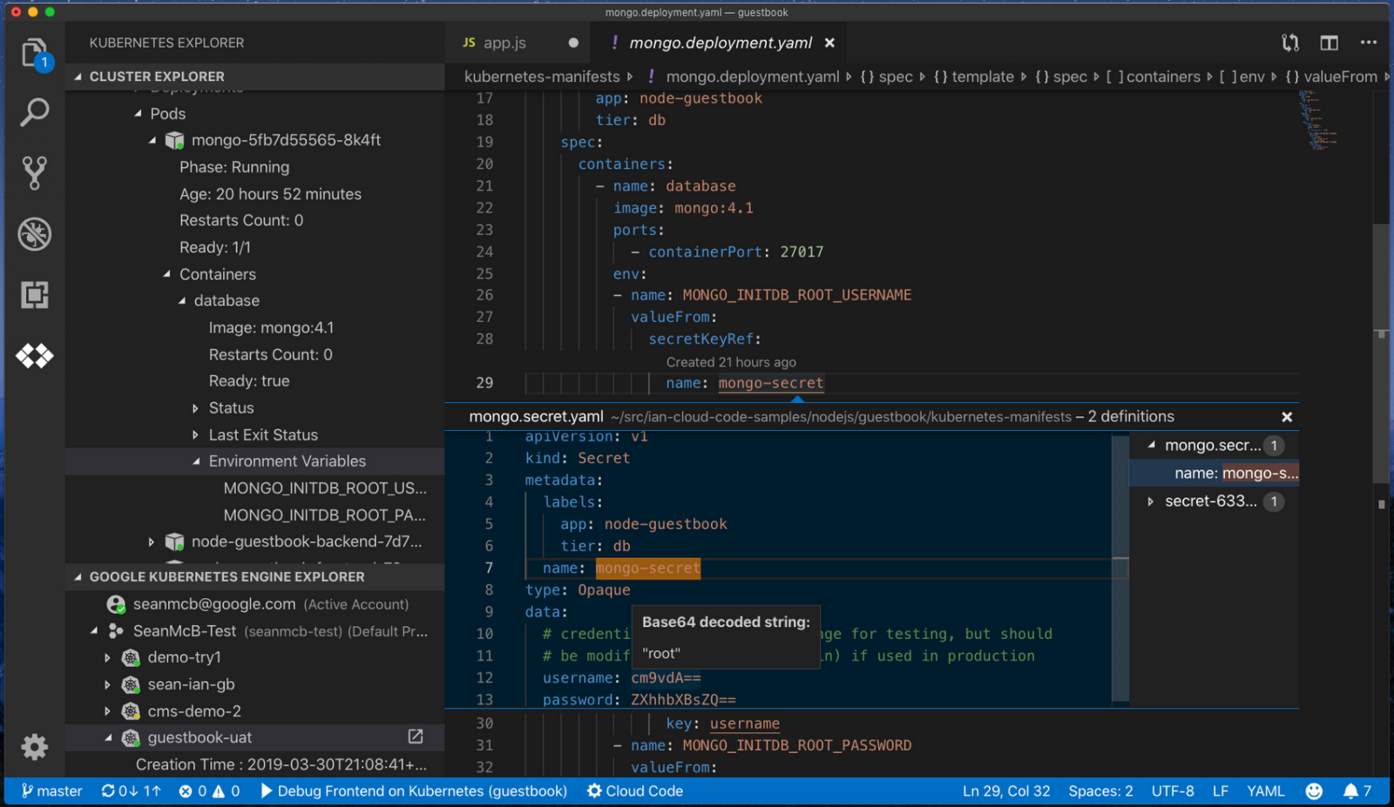Switch to the app.js tab

[504, 43]
